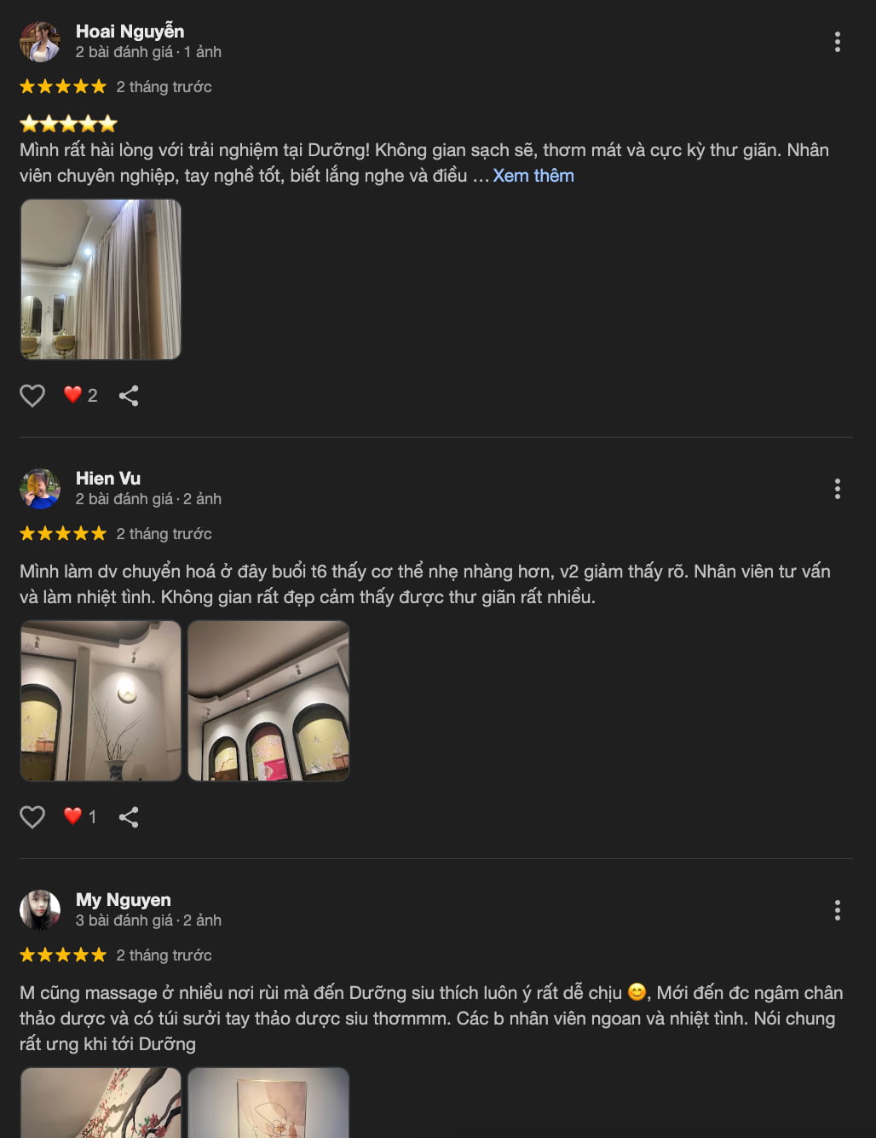Viewport: 876px width, 1138px height.
Task: Like Hoai Nguyễn's review with the heart outline
Action: 32,395
